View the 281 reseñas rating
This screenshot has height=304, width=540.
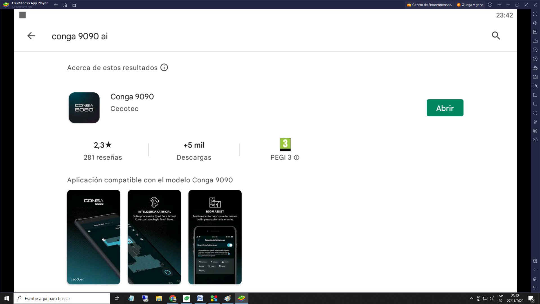coord(103,151)
